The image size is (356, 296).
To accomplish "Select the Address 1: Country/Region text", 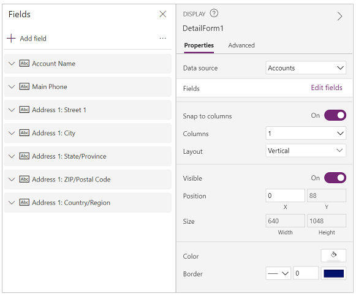I will point(71,203).
